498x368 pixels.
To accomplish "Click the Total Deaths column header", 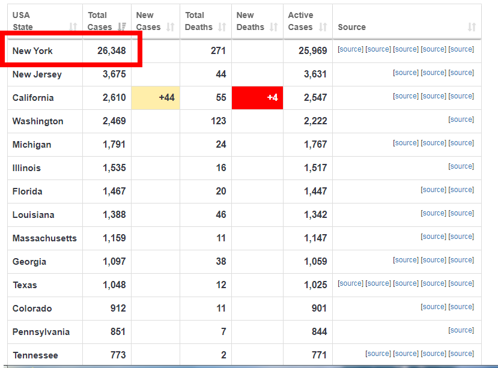I will (x=206, y=21).
